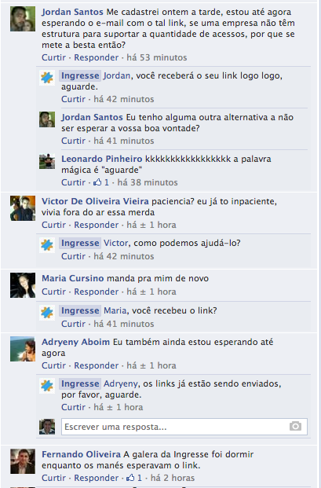This screenshot has width=321, height=488.
Task: Click Responder under Fernando Oliveira's comment
Action: pos(97,478)
